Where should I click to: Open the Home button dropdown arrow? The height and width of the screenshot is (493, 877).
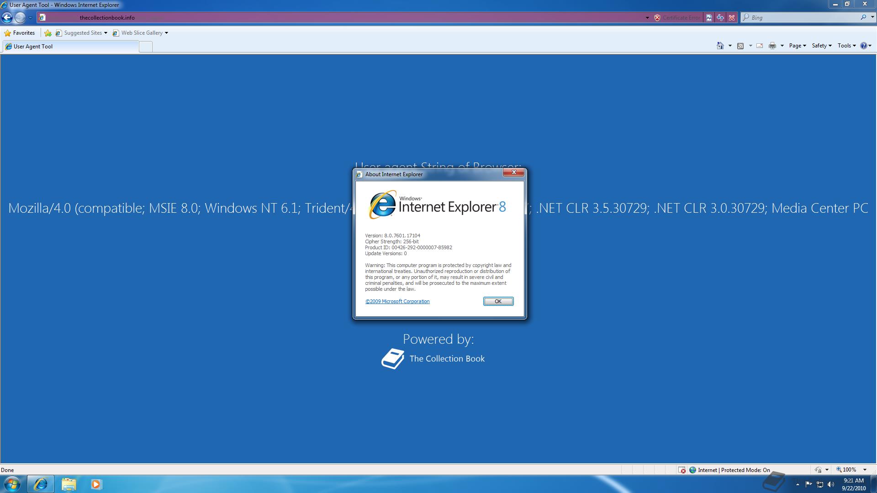pos(730,46)
